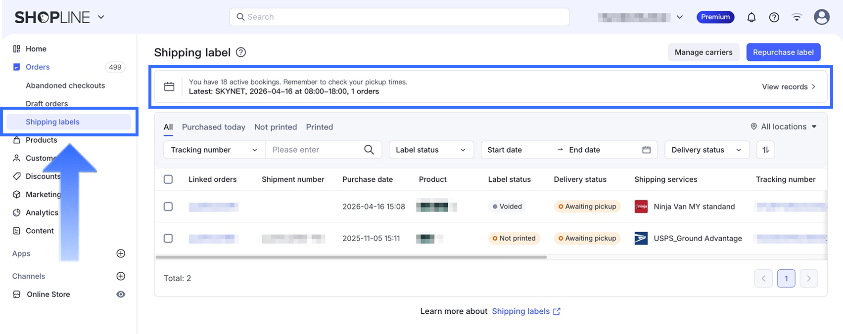Open the user account avatar
Viewport: 843px width, 334px height.
[821, 17]
